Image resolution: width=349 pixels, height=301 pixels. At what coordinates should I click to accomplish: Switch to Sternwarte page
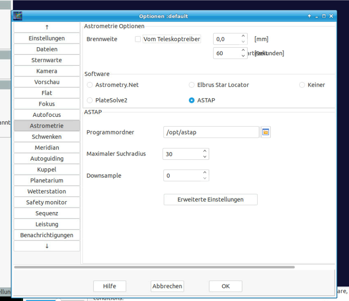(x=47, y=60)
